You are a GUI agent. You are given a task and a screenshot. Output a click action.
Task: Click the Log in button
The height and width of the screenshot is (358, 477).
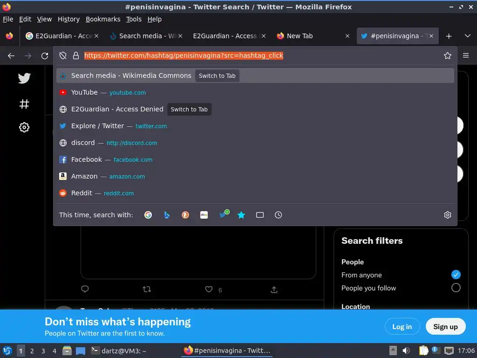click(402, 327)
